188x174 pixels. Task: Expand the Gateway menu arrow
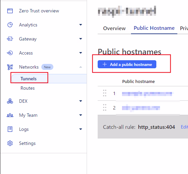[x=81, y=39]
